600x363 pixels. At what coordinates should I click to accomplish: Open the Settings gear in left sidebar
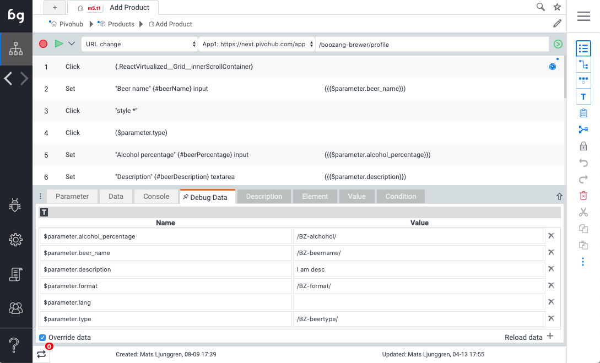pyautogui.click(x=16, y=240)
